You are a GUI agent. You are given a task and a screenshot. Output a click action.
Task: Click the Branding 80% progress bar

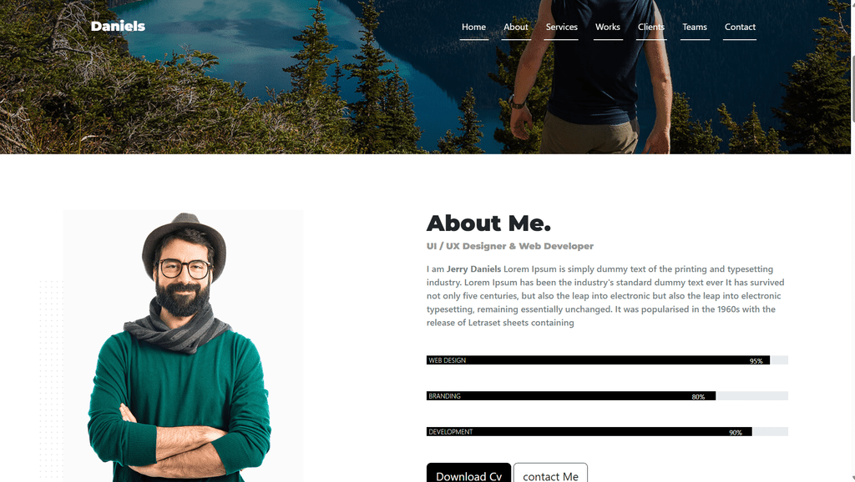pyautogui.click(x=607, y=396)
